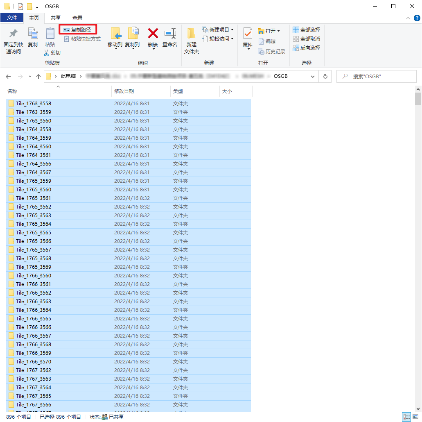Open the File (文件) menu tab
The height and width of the screenshot is (422, 422).
click(x=12, y=18)
